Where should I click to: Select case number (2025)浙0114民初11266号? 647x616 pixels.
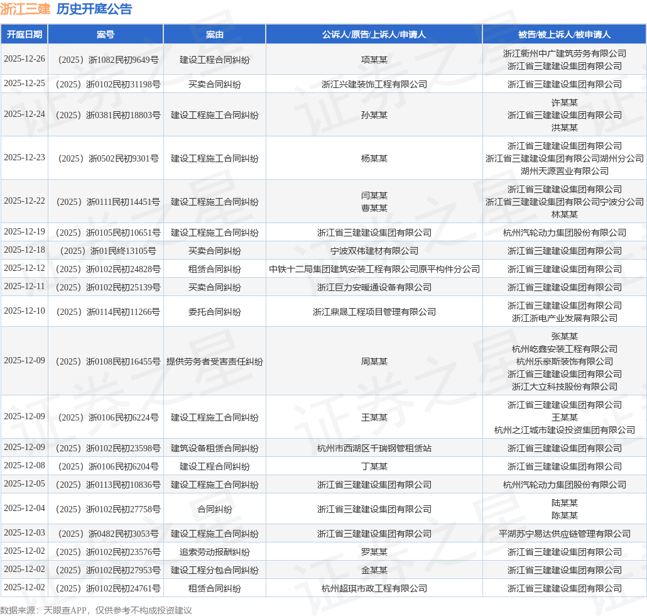coord(108,312)
